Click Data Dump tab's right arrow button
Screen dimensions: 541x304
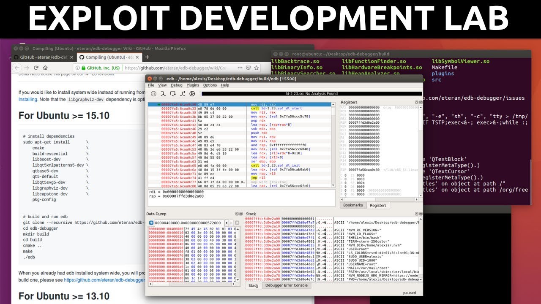point(231,223)
